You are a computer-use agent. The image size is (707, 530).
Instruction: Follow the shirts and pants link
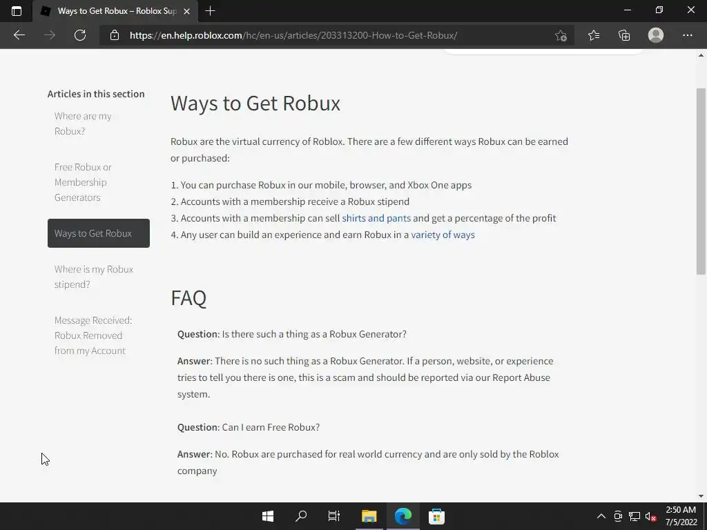click(x=376, y=218)
